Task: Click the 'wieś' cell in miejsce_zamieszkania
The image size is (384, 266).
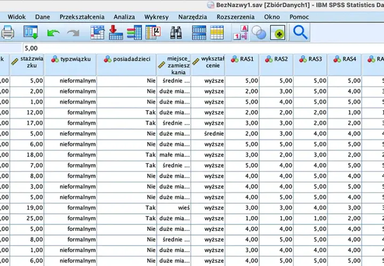Action: point(174,208)
